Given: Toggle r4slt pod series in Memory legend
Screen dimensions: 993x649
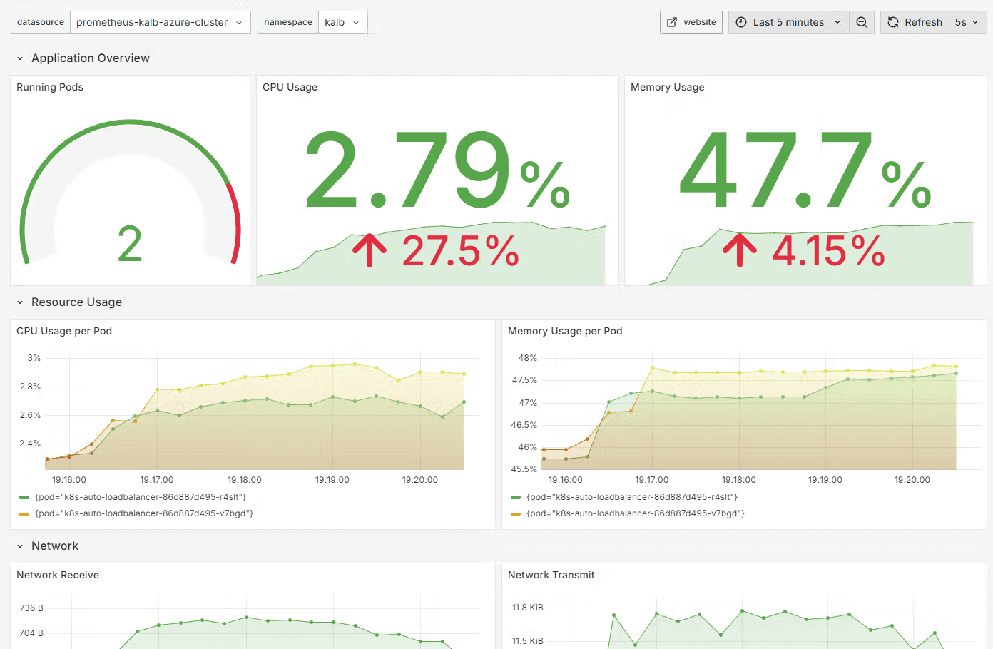Looking at the screenshot, I should point(631,497).
